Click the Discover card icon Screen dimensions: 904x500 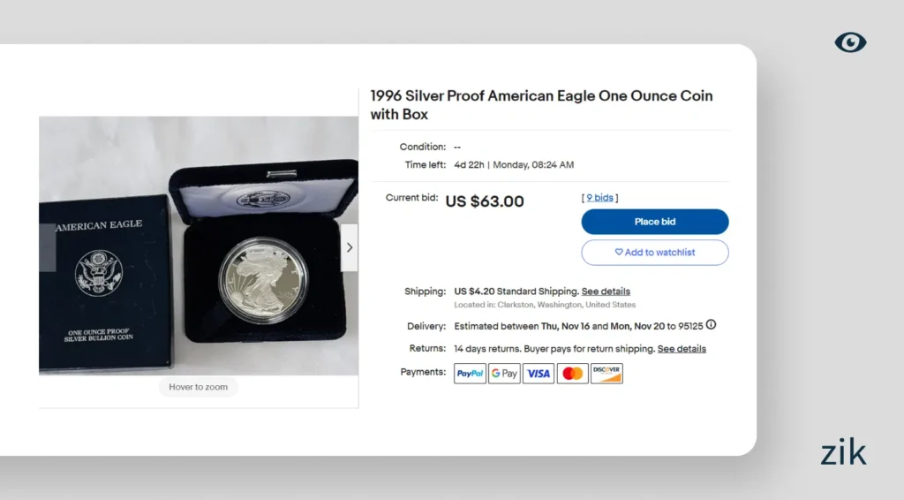[x=606, y=374]
